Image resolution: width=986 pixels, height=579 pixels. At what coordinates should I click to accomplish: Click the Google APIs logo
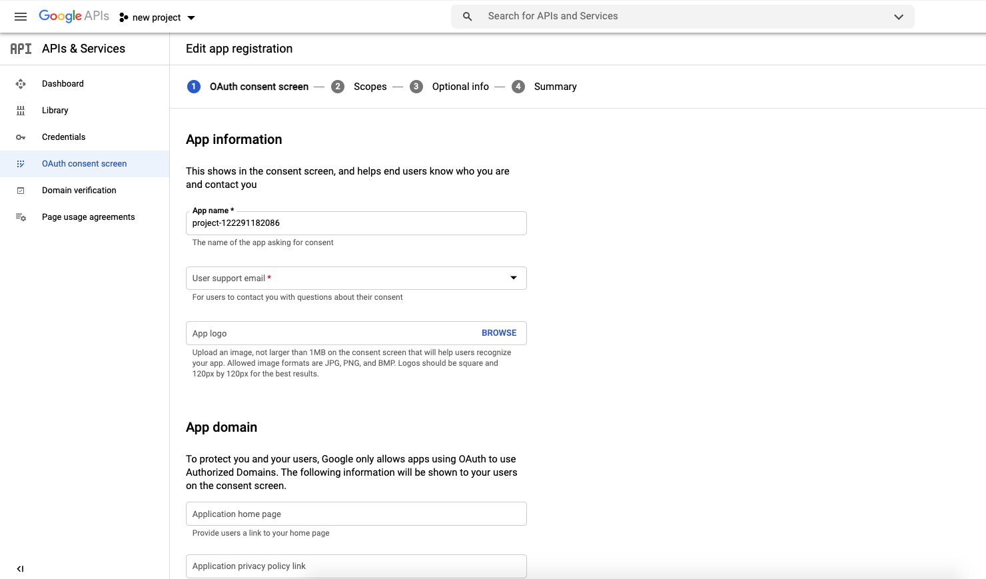[x=74, y=16]
